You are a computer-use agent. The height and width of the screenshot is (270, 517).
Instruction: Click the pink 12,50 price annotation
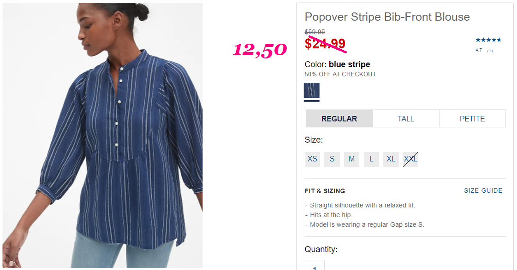[260, 50]
